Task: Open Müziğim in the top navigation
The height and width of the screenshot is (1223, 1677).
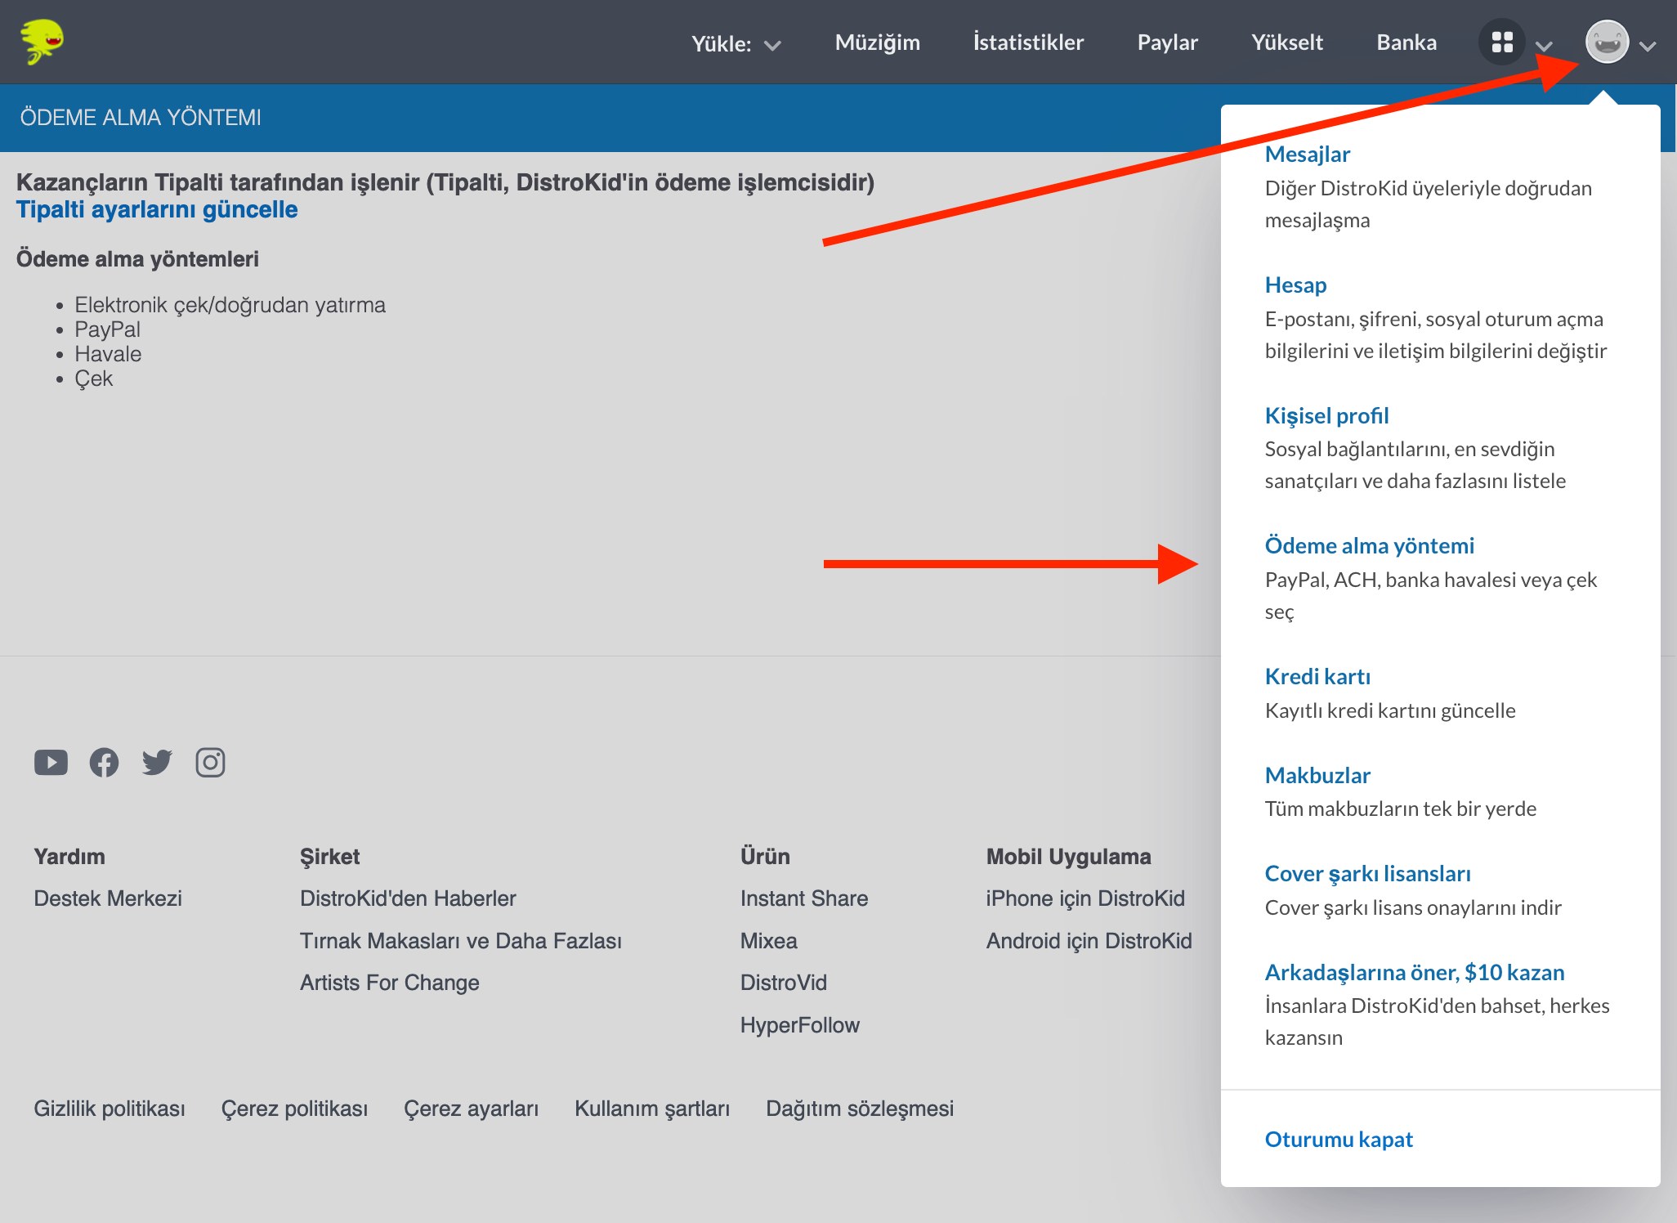Action: tap(877, 43)
